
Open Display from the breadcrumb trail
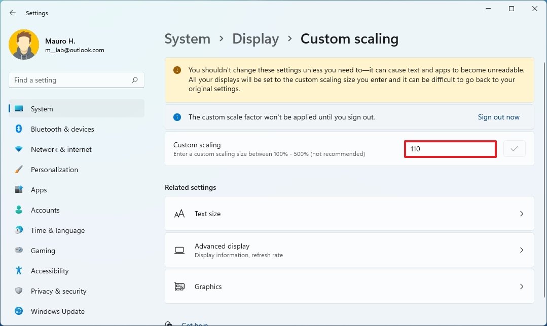coord(256,38)
